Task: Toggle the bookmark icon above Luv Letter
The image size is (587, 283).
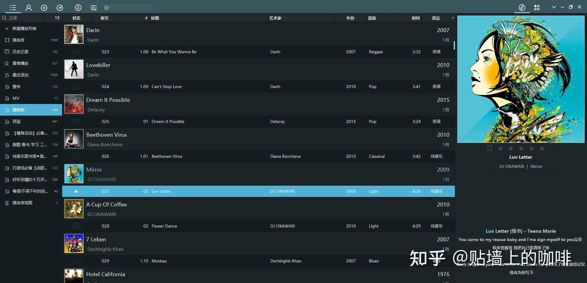Action: (490, 148)
